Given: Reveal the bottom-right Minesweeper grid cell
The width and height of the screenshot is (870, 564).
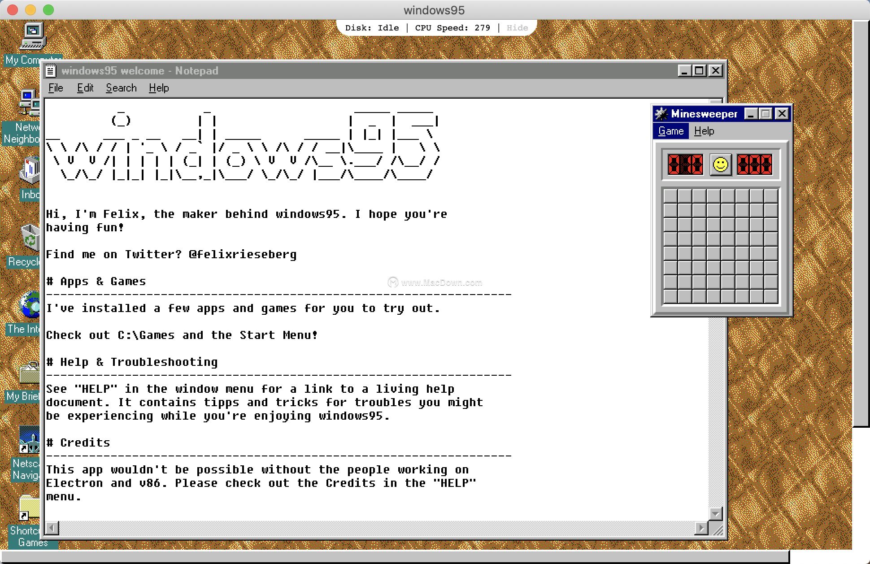Looking at the screenshot, I should 771,296.
